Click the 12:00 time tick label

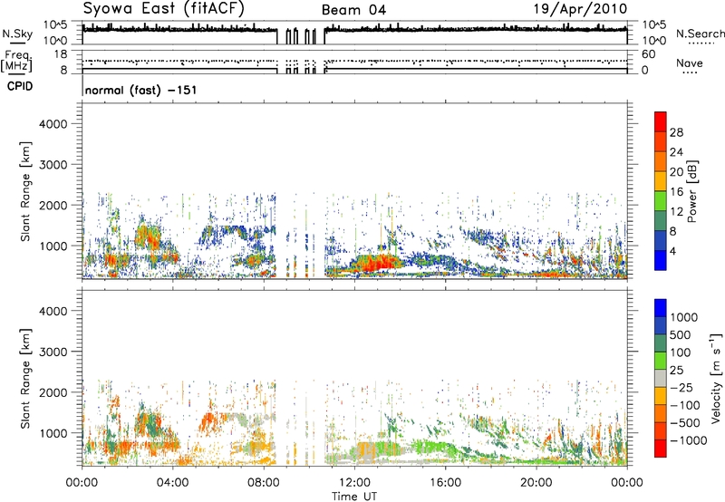(x=354, y=483)
